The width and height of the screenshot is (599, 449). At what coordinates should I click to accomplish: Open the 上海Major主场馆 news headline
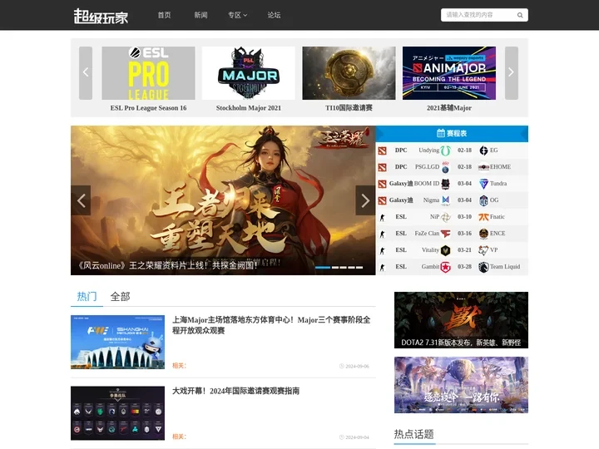271,325
